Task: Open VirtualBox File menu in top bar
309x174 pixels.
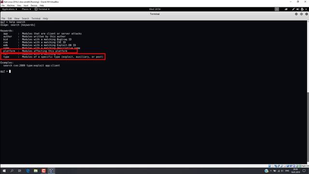Action: coord(3,5)
